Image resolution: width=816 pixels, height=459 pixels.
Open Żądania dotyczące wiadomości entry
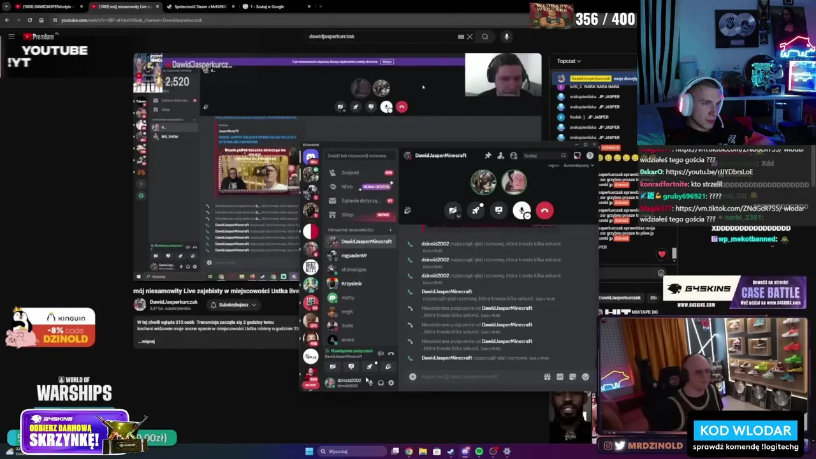[361, 201]
